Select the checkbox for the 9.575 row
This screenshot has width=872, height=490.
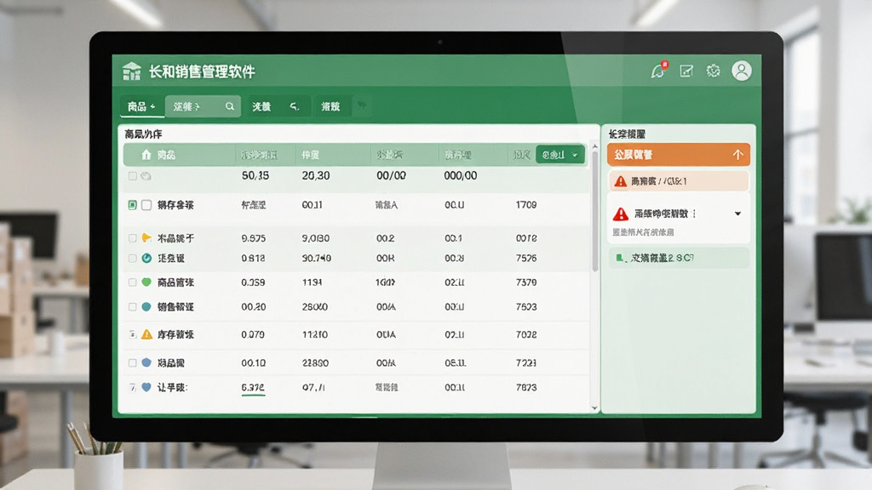132,238
